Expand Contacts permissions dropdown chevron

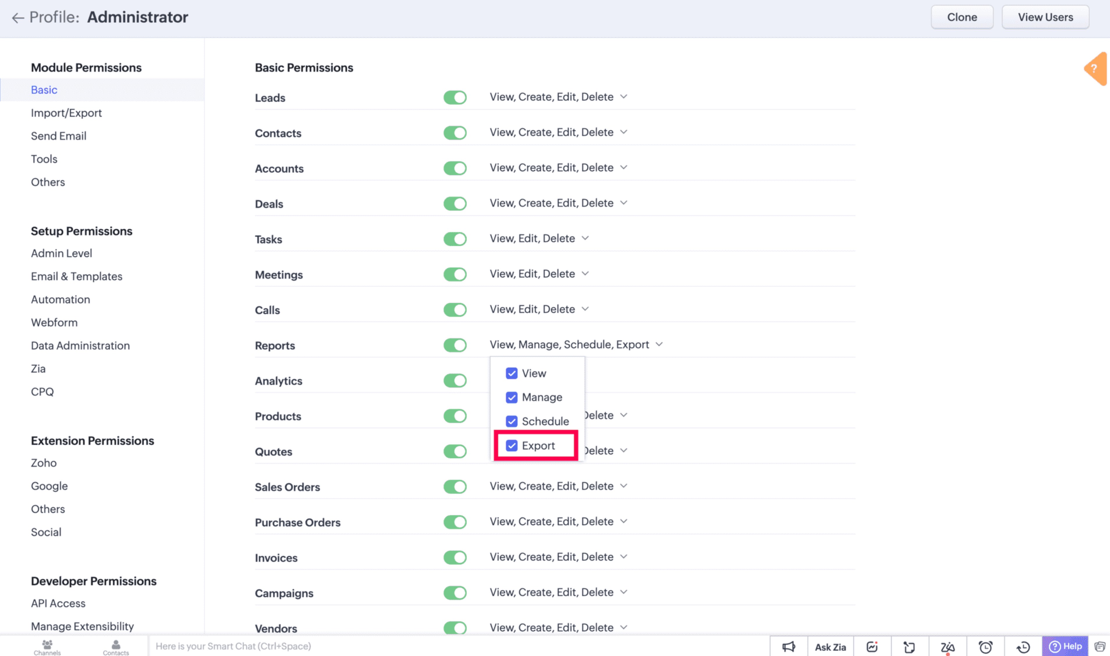coord(623,132)
